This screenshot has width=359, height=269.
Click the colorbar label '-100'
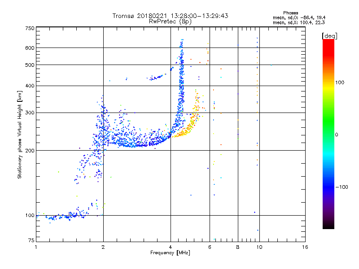pyautogui.click(x=341, y=187)
